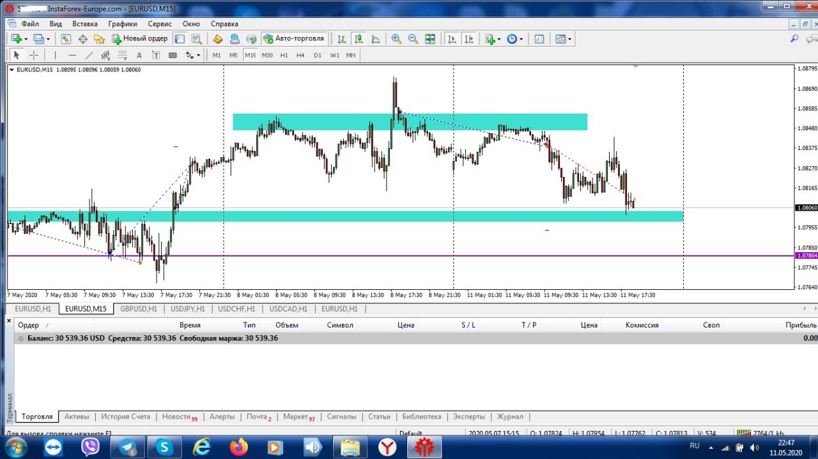Open the Profiles icon
818x459 pixels.
point(38,39)
